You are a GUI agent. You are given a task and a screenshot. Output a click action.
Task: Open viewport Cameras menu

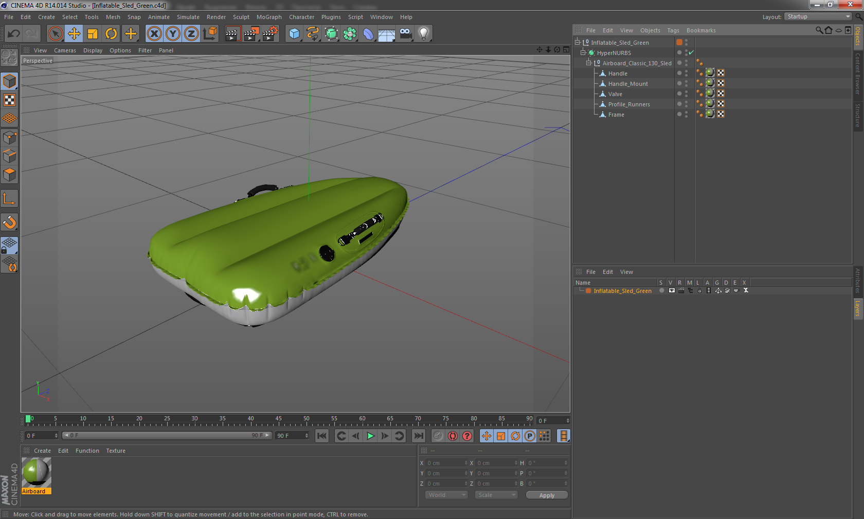[x=65, y=50]
